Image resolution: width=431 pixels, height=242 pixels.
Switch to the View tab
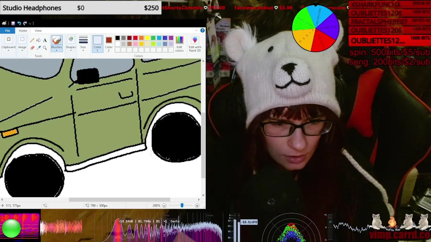tap(38, 31)
